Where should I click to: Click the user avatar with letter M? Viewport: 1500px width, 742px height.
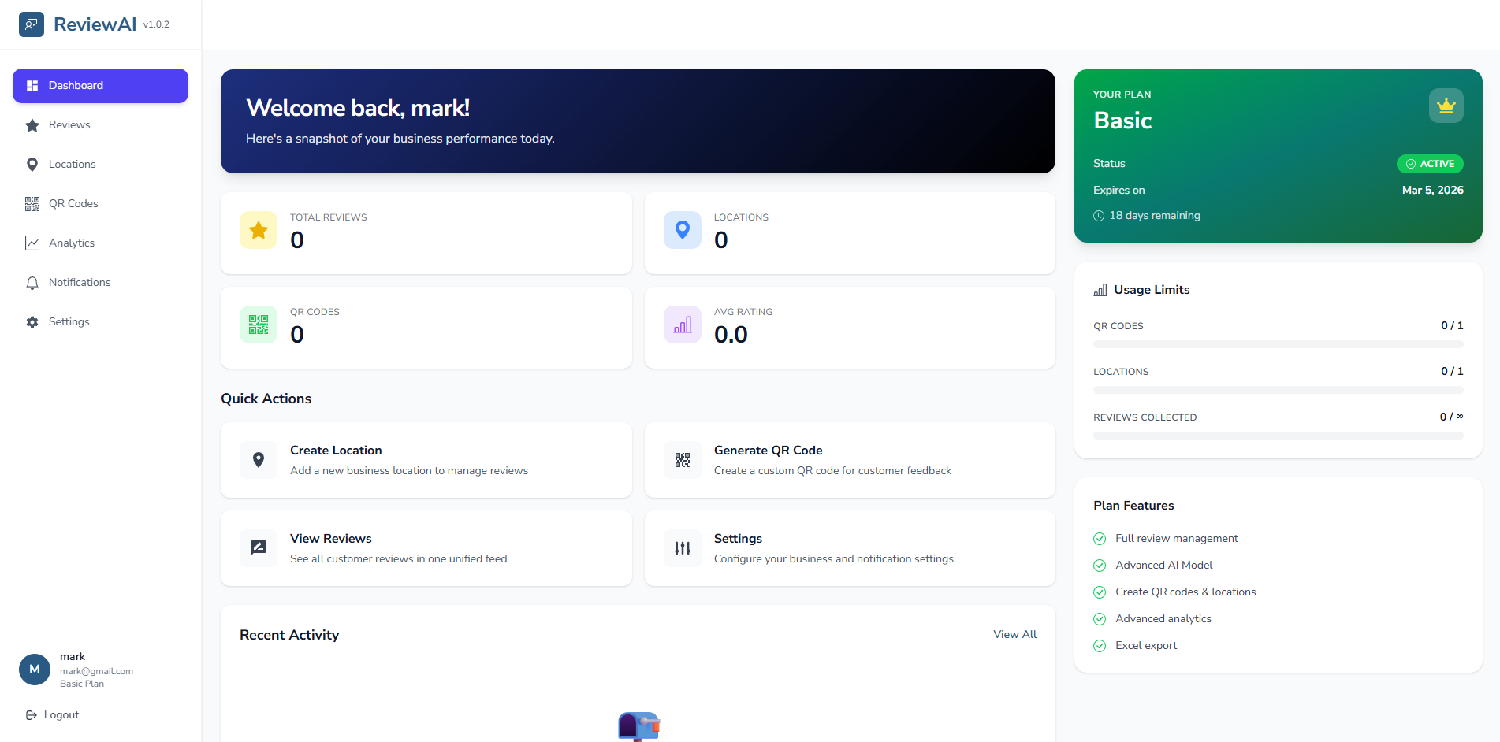(x=35, y=670)
